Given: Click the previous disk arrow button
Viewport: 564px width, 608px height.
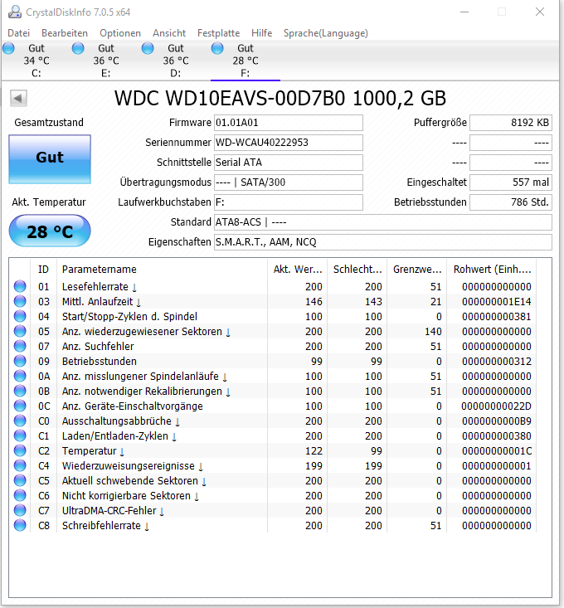Looking at the screenshot, I should 18,99.
